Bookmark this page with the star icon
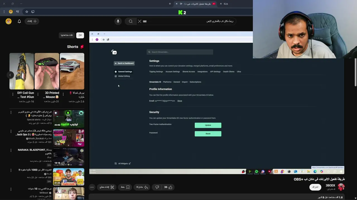 [27, 12]
